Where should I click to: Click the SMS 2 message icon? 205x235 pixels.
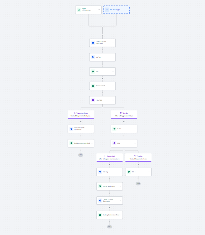point(115,129)
